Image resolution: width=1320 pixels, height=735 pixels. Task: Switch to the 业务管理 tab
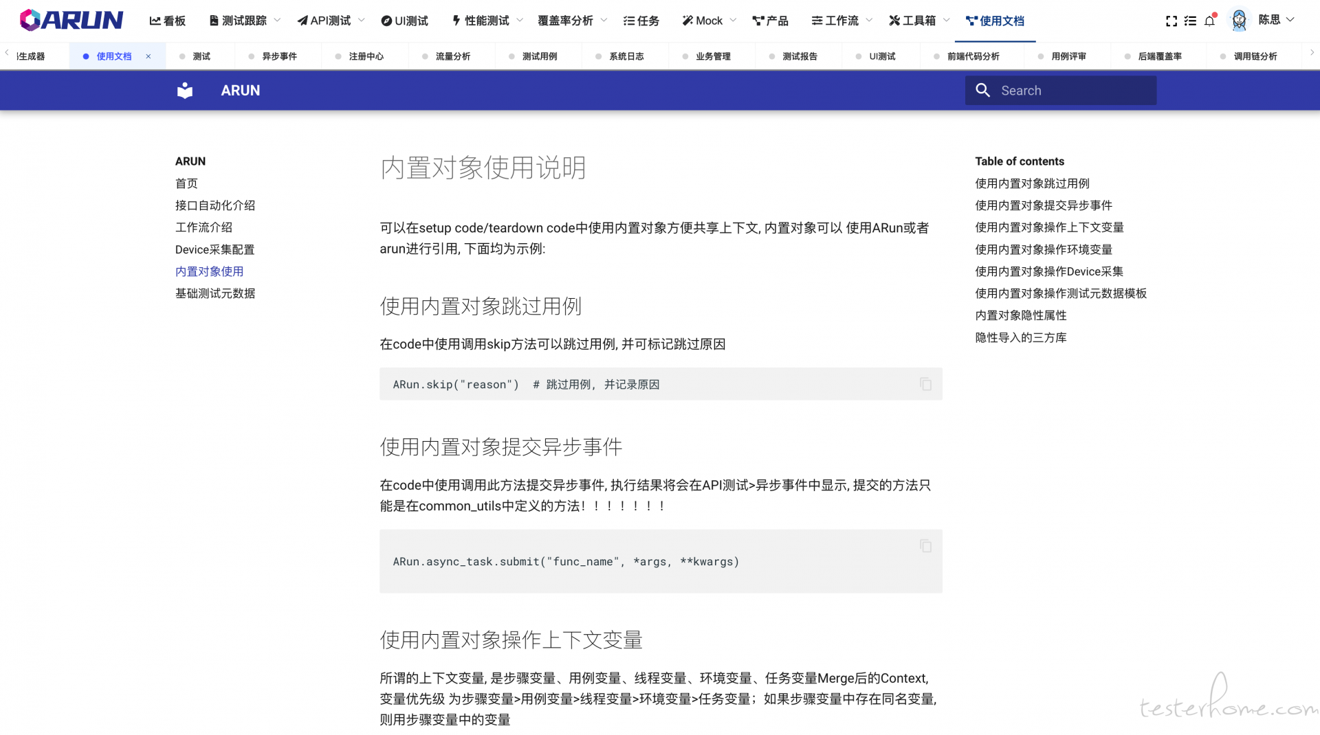pos(713,56)
